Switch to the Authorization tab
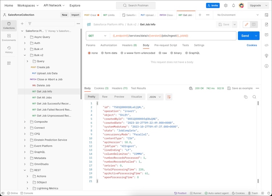Image resolution: width=272 pixels, height=196 pixels. (108, 45)
